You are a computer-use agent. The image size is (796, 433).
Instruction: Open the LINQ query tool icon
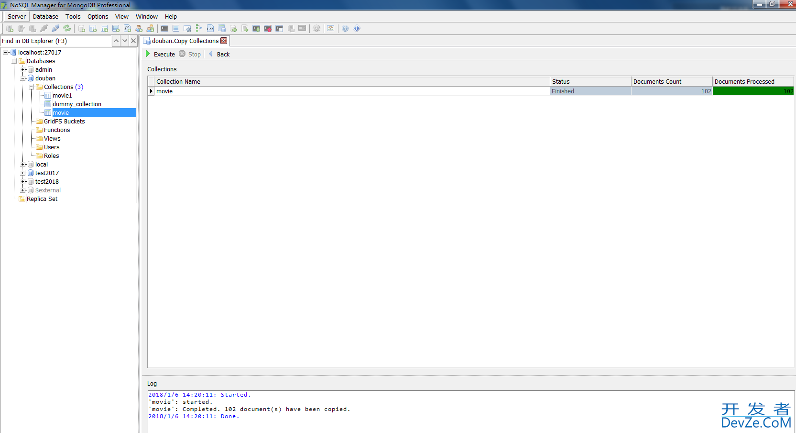[210, 29]
